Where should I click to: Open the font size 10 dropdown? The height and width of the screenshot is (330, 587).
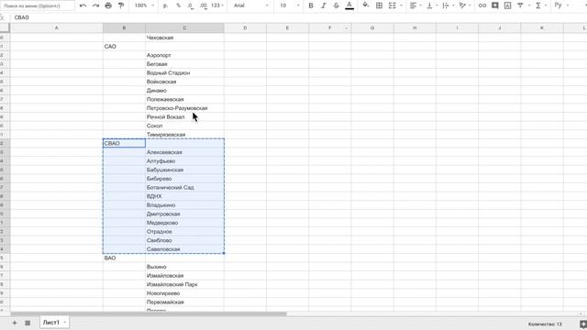point(290,5)
